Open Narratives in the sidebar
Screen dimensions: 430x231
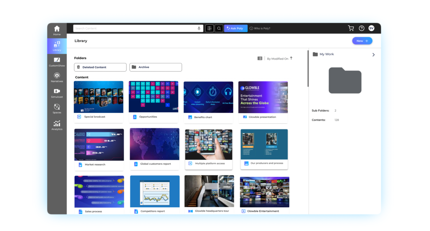pos(57,77)
